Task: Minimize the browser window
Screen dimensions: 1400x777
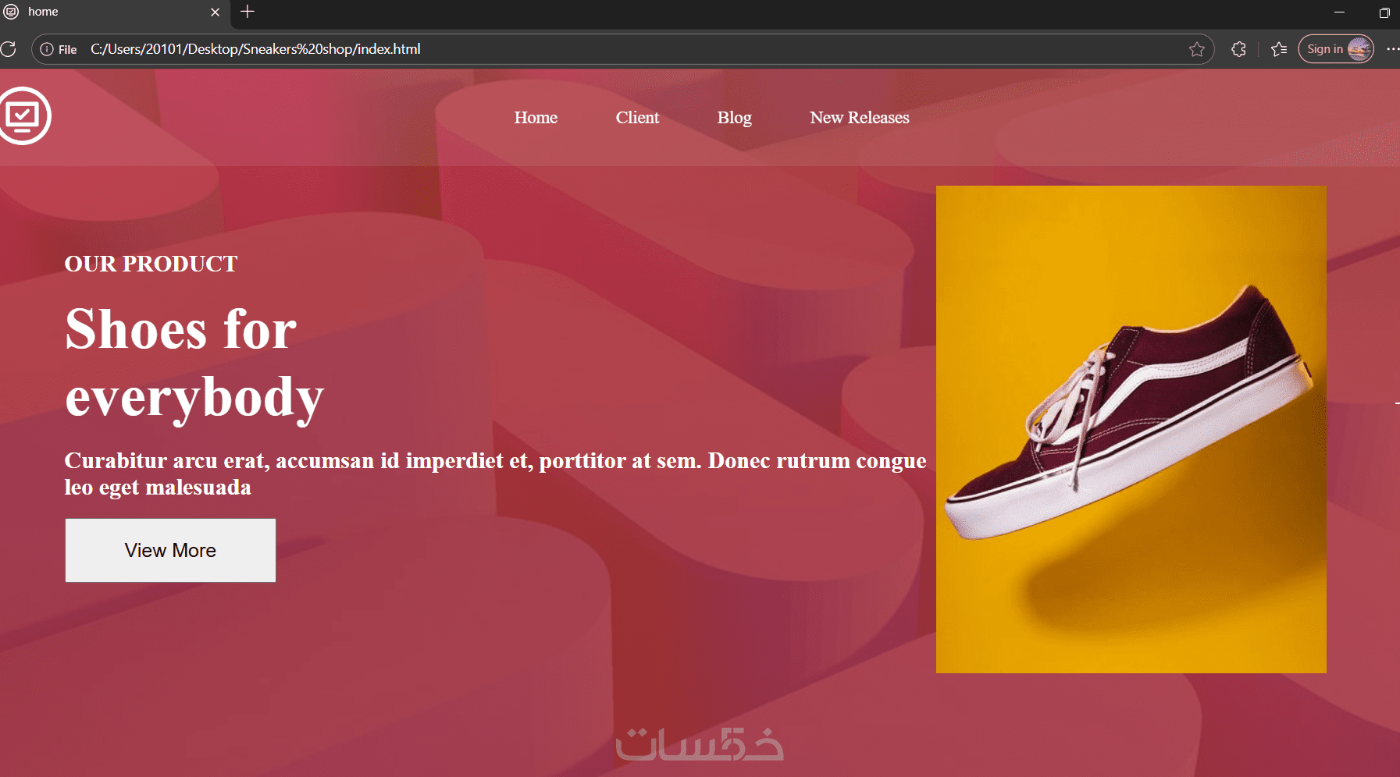Action: click(1339, 12)
